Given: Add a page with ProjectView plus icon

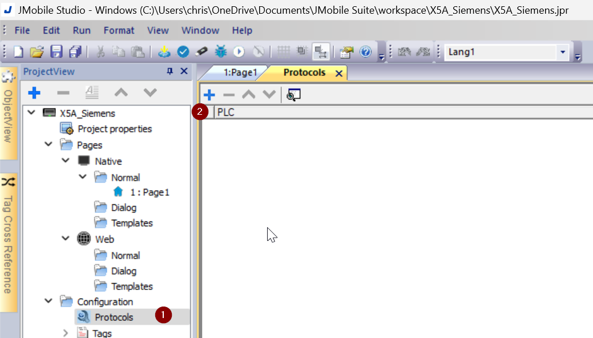Looking at the screenshot, I should coord(34,92).
